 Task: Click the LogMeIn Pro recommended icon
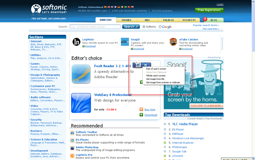point(72,156)
